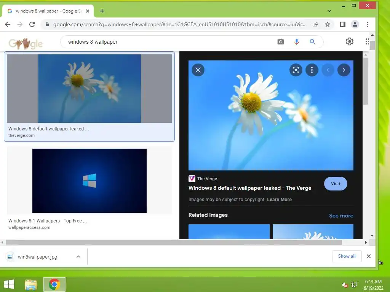Click See more related images

click(x=341, y=216)
